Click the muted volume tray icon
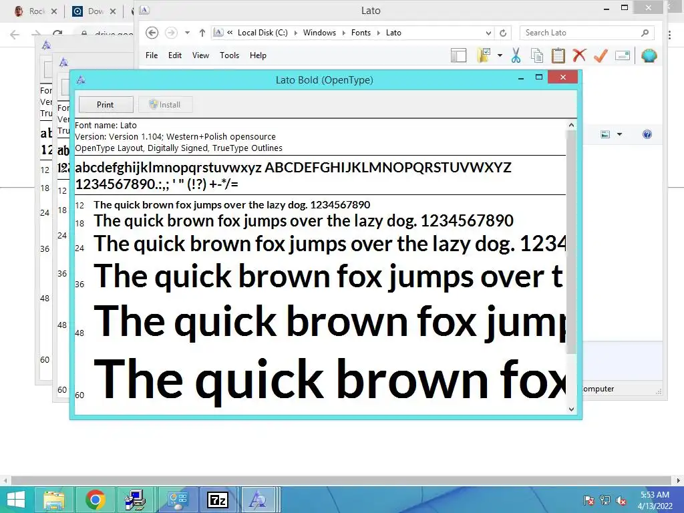Image resolution: width=684 pixels, height=513 pixels. click(622, 500)
